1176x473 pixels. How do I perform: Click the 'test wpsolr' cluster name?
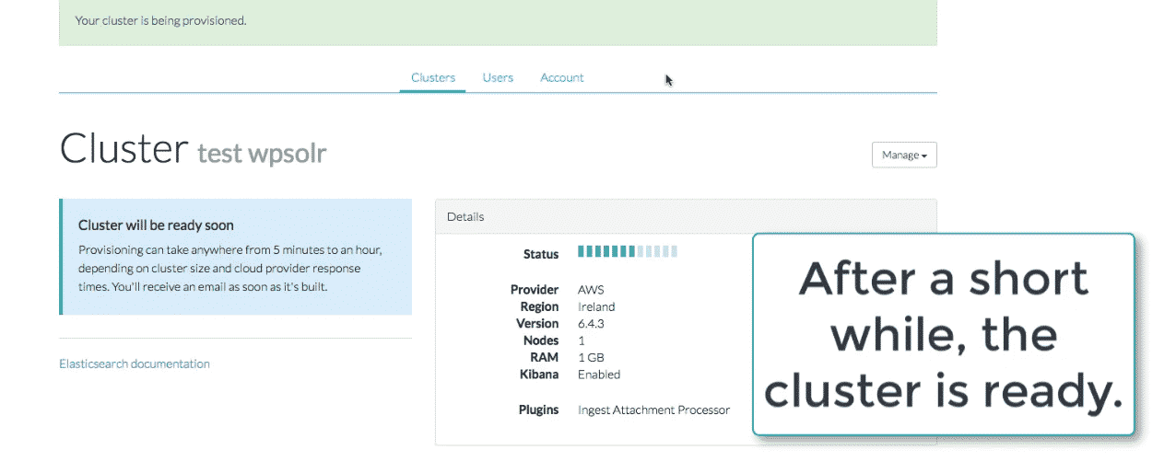(262, 152)
